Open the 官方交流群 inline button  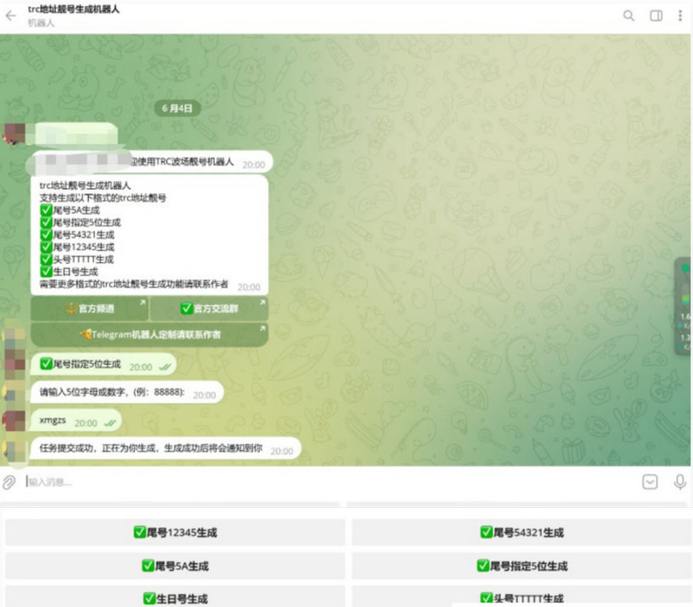pyautogui.click(x=209, y=308)
